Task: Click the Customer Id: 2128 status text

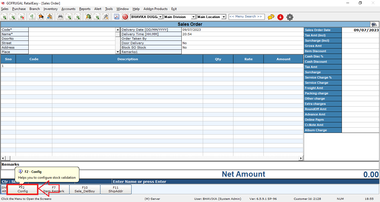Action: [307, 199]
